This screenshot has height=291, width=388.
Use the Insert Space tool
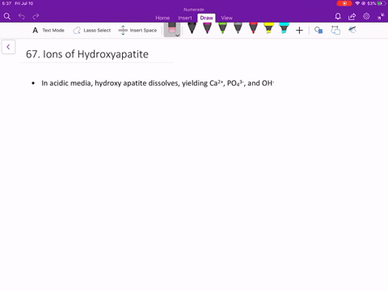[x=137, y=30]
